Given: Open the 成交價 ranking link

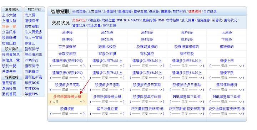Looking at the screenshot, I should [x=30, y=15].
